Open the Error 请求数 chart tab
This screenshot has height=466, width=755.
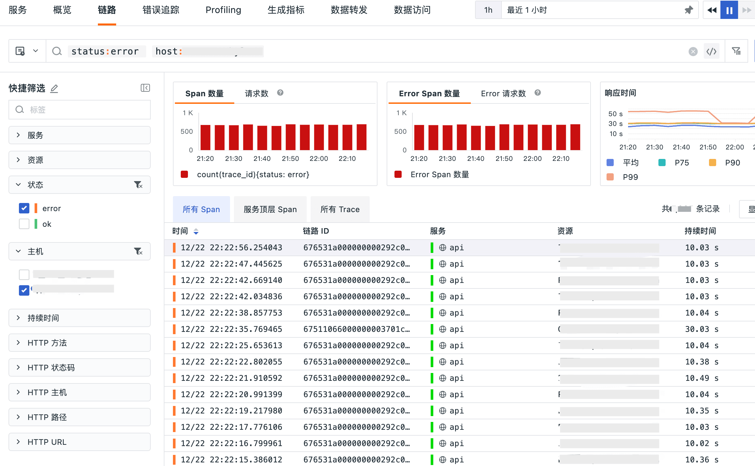(x=503, y=94)
